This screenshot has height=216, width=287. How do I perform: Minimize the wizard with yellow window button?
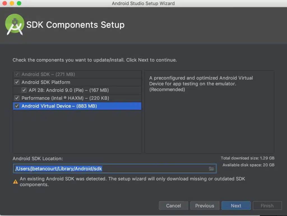(x=12, y=3)
